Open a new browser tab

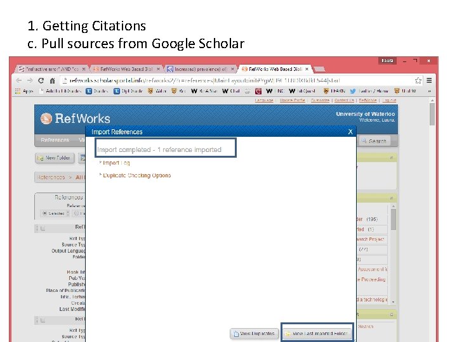320,69
